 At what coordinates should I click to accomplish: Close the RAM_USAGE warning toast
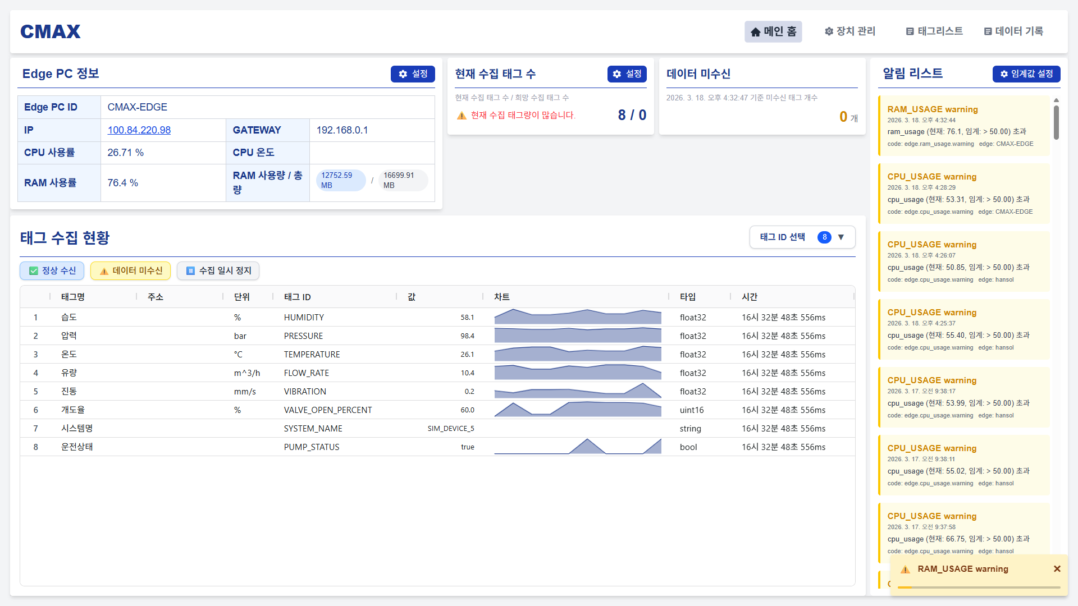[x=1057, y=569]
